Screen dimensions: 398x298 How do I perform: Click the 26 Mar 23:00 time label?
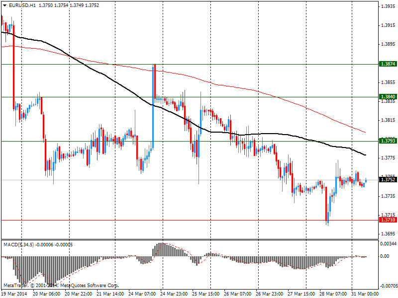tap(269, 294)
